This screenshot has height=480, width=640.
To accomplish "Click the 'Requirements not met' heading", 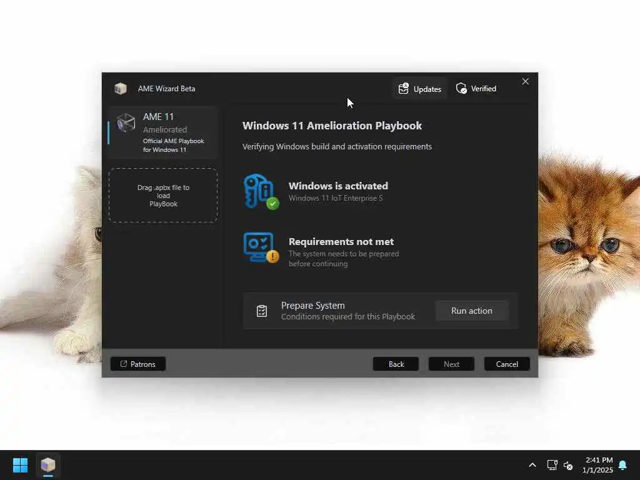I will [x=341, y=242].
